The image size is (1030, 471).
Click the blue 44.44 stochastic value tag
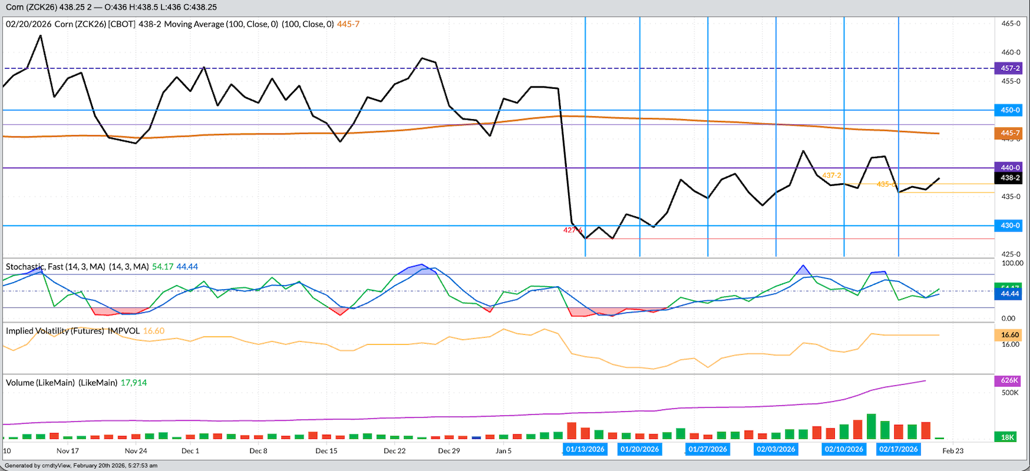(x=1010, y=294)
